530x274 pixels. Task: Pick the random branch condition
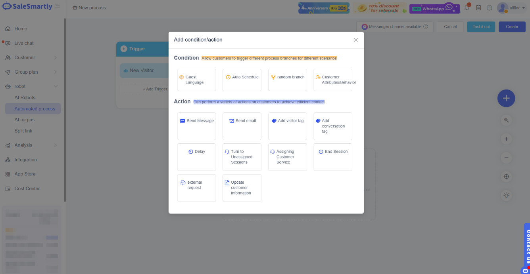pyautogui.click(x=287, y=80)
